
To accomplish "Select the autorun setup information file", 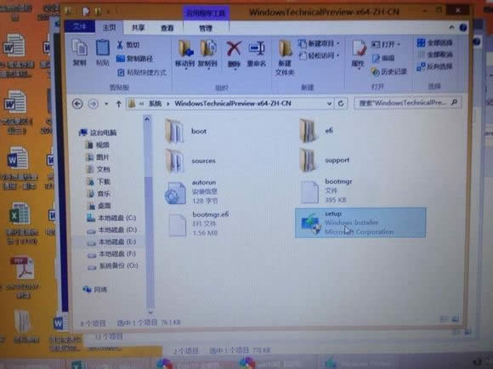I will [x=191, y=191].
